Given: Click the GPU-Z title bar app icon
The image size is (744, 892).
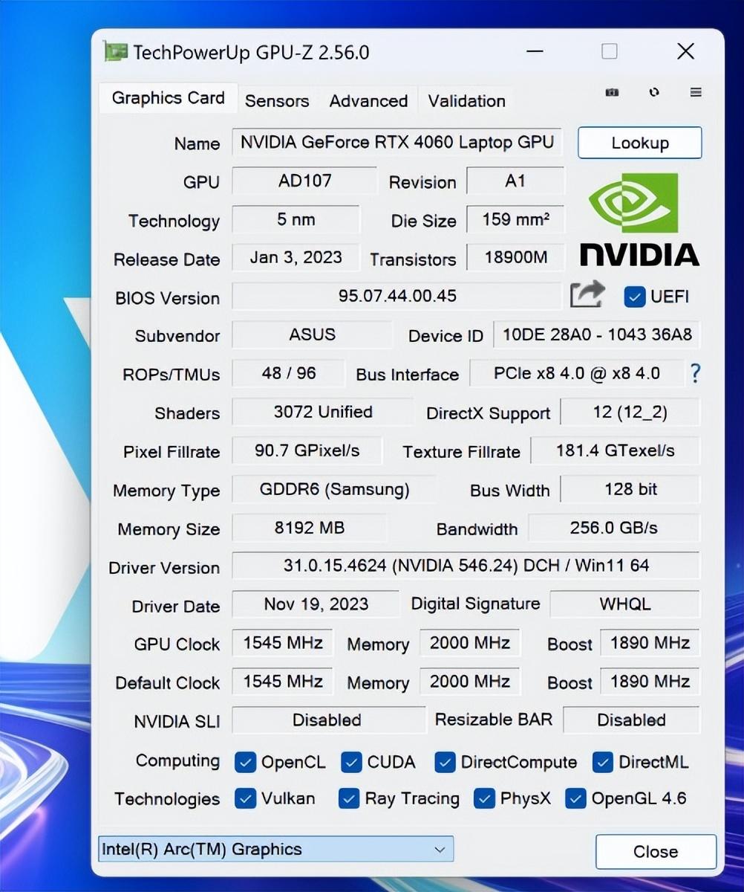Looking at the screenshot, I should point(115,52).
